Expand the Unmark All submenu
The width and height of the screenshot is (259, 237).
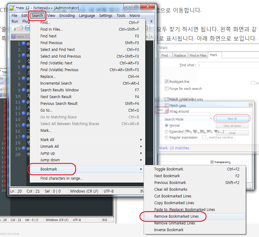(87, 146)
